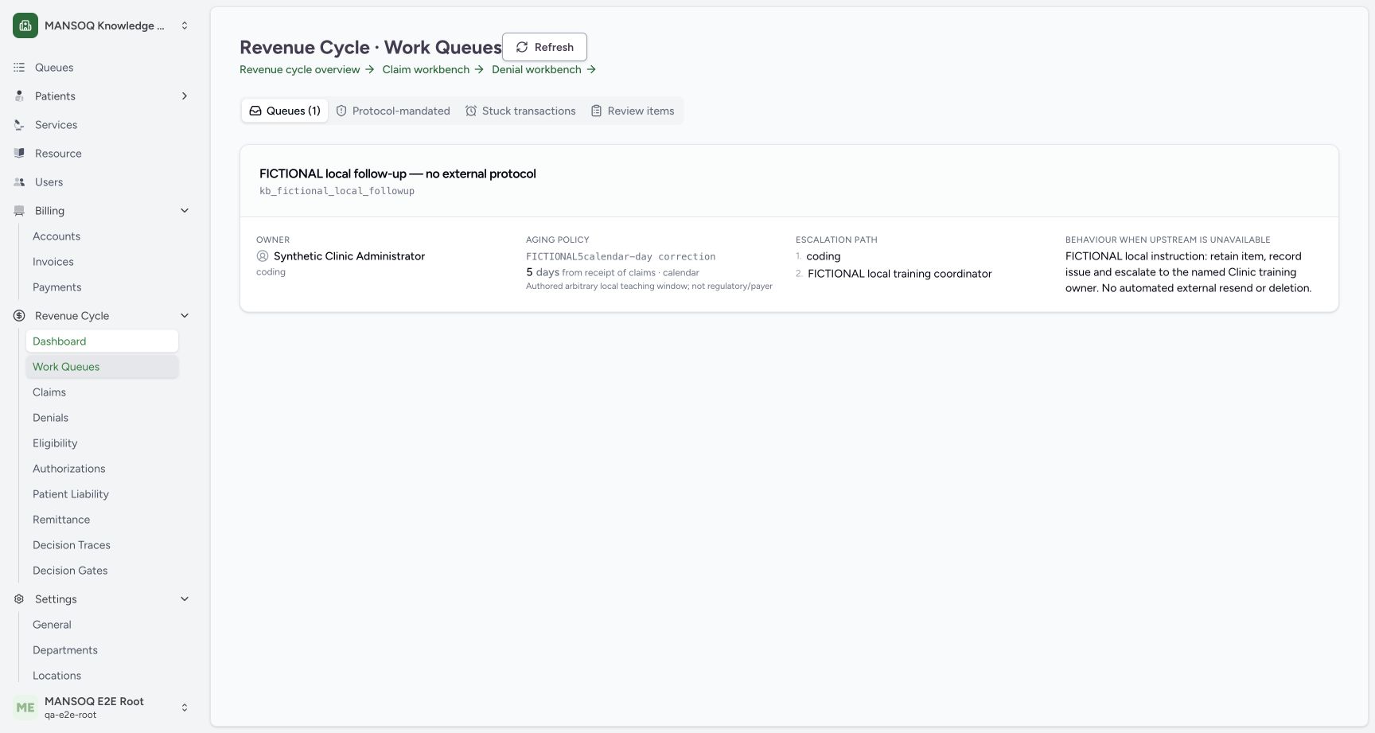Open Authorizations in the sidebar
This screenshot has width=1375, height=733.
click(x=102, y=469)
